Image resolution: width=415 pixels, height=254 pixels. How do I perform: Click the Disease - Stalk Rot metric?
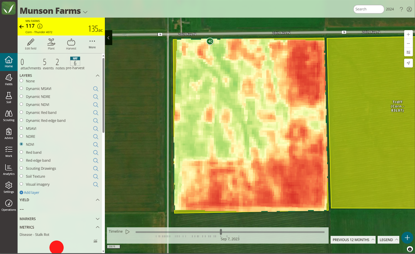pos(34,234)
